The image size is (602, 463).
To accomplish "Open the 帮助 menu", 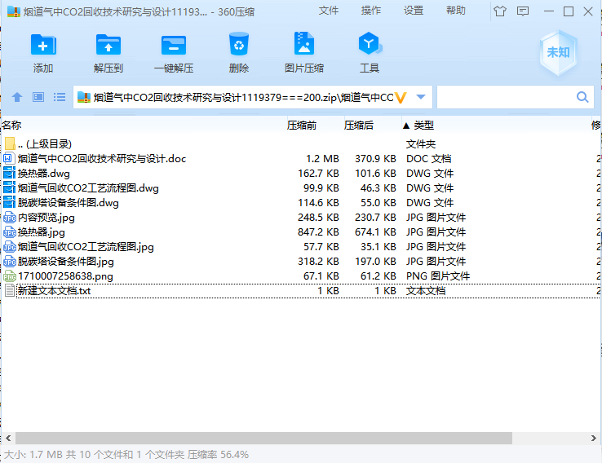I will (x=456, y=11).
